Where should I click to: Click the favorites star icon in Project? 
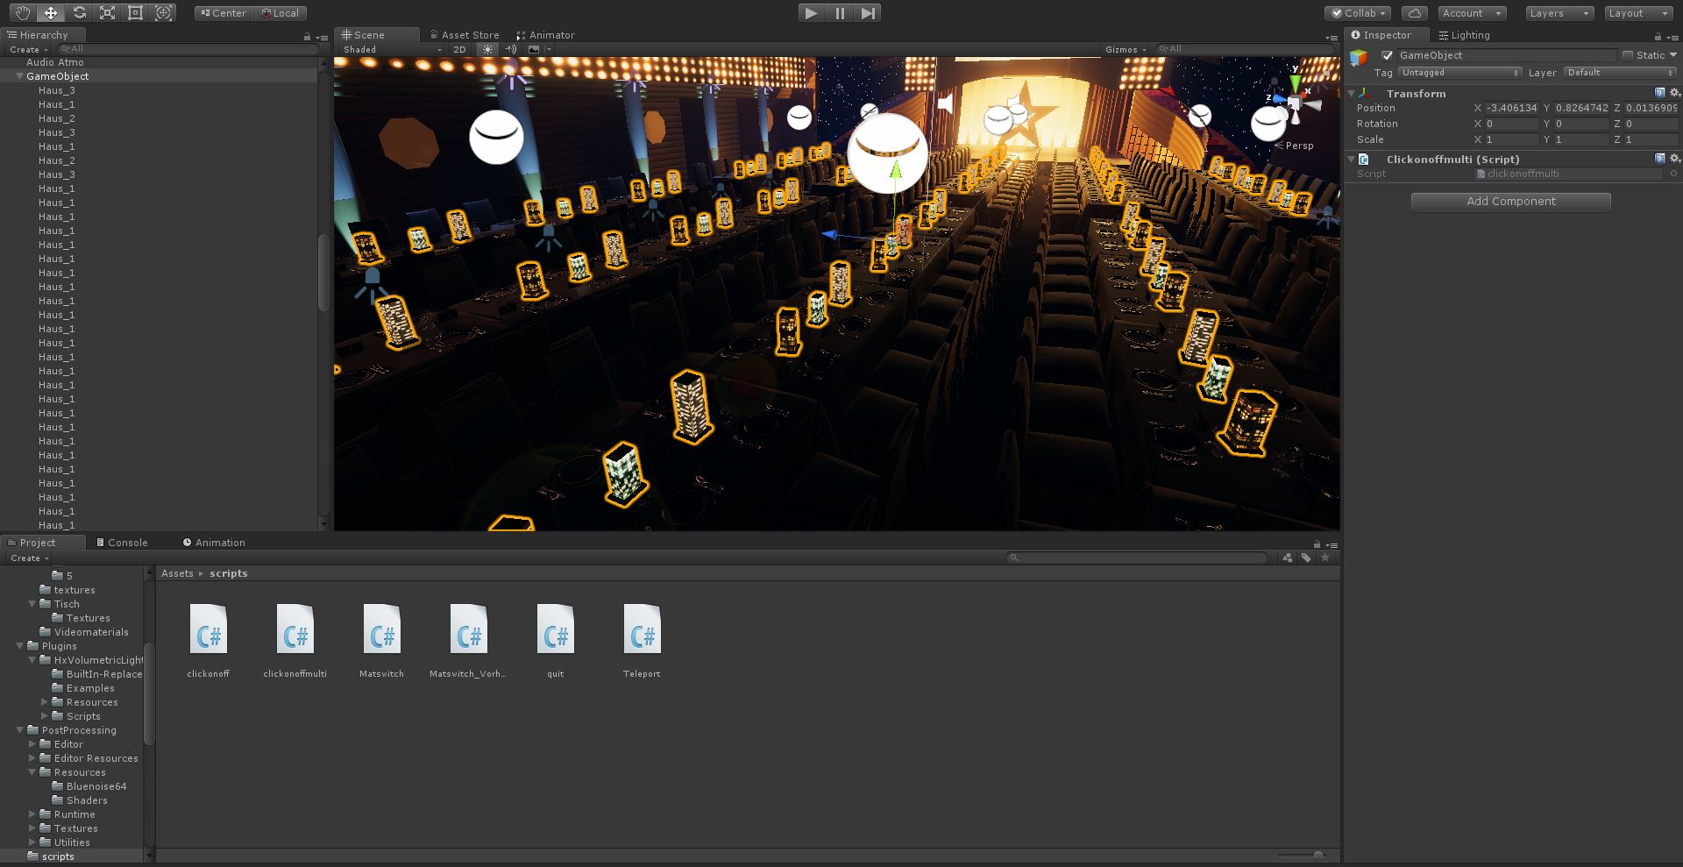point(1325,558)
